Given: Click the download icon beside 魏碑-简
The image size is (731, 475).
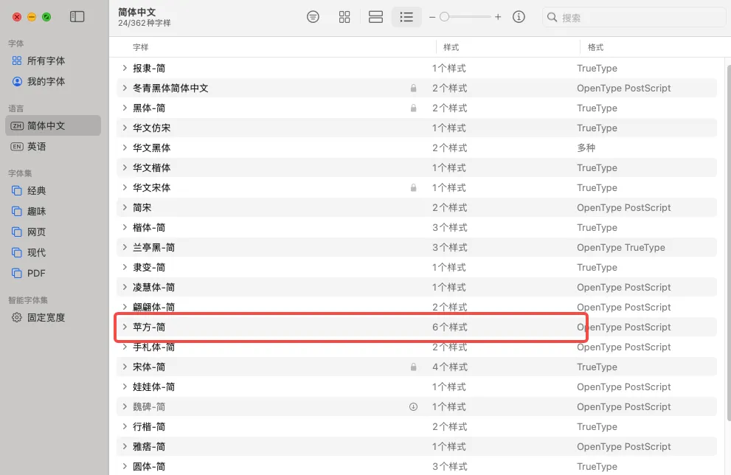Looking at the screenshot, I should point(413,406).
